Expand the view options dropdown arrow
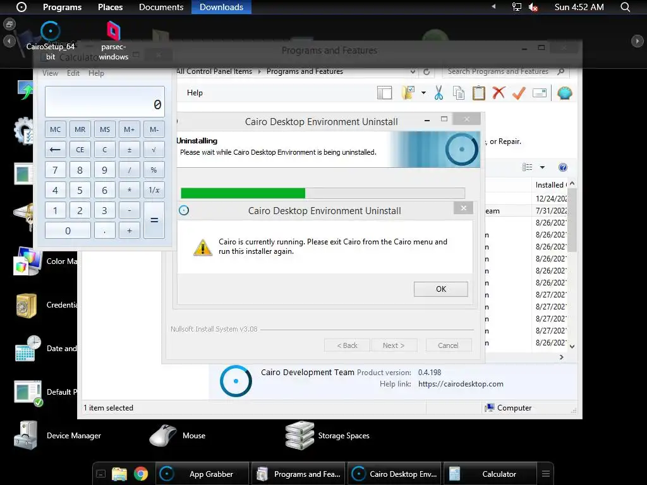The height and width of the screenshot is (485, 647). 542,167
